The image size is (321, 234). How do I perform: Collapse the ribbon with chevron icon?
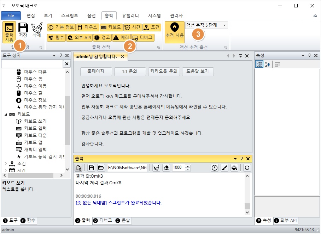pos(315,16)
